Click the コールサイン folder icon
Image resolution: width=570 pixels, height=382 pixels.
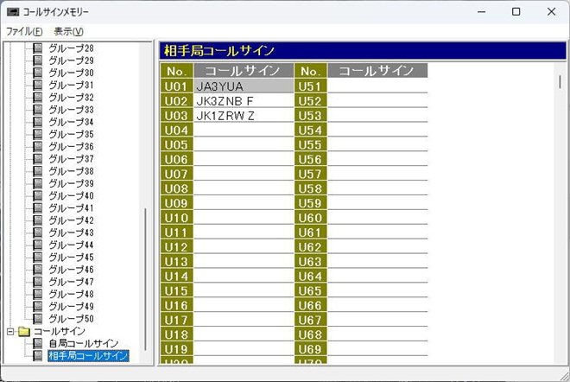24,331
